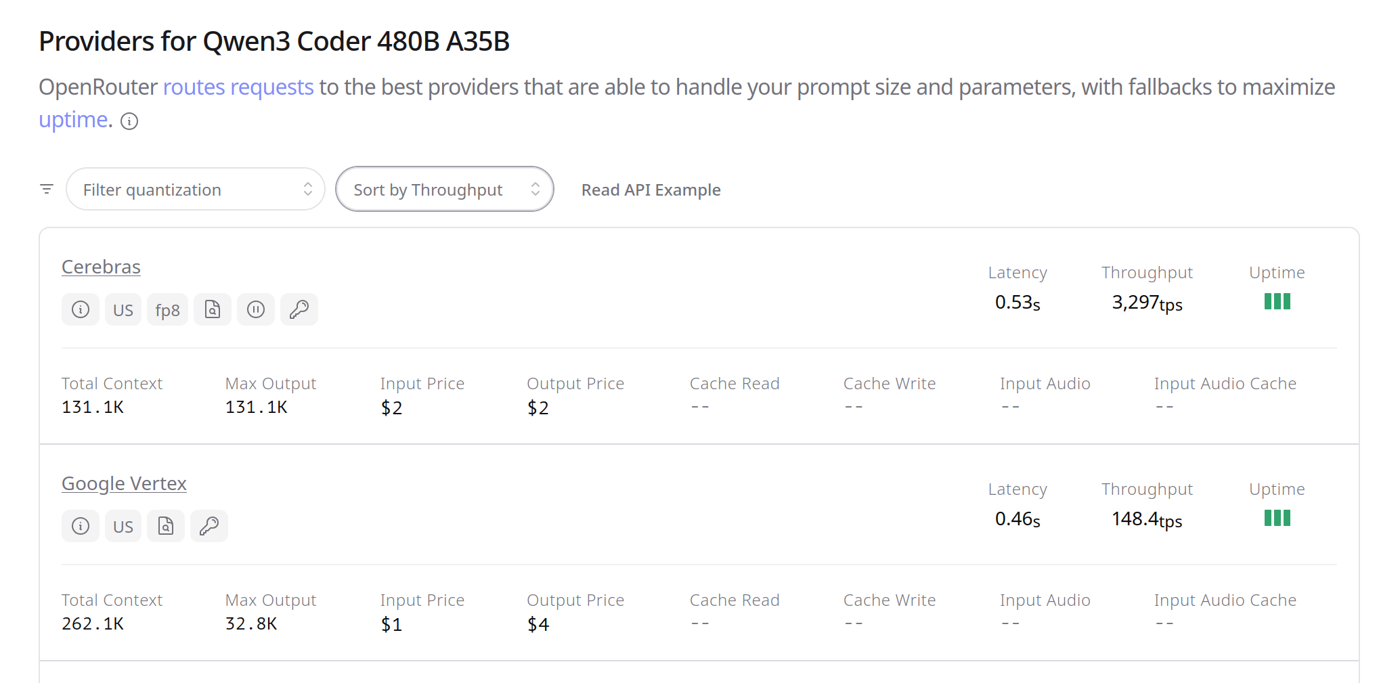Open the Filter quantization dropdown
Image resolution: width=1400 pixels, height=683 pixels.
[x=196, y=189]
